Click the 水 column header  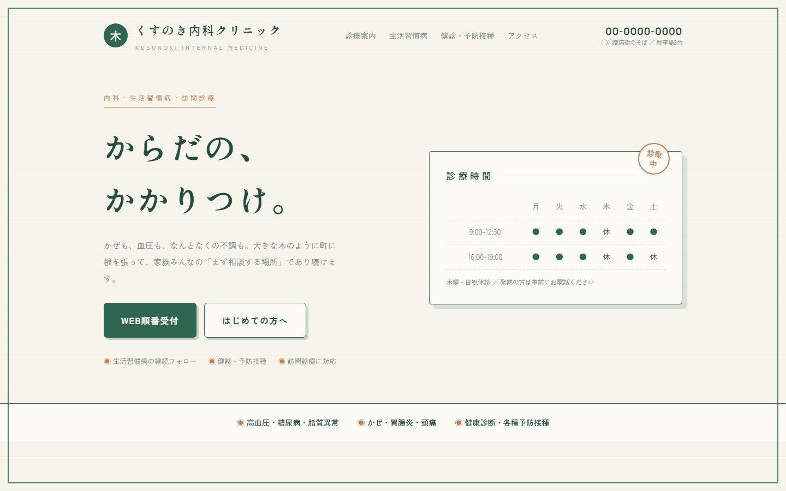(583, 207)
